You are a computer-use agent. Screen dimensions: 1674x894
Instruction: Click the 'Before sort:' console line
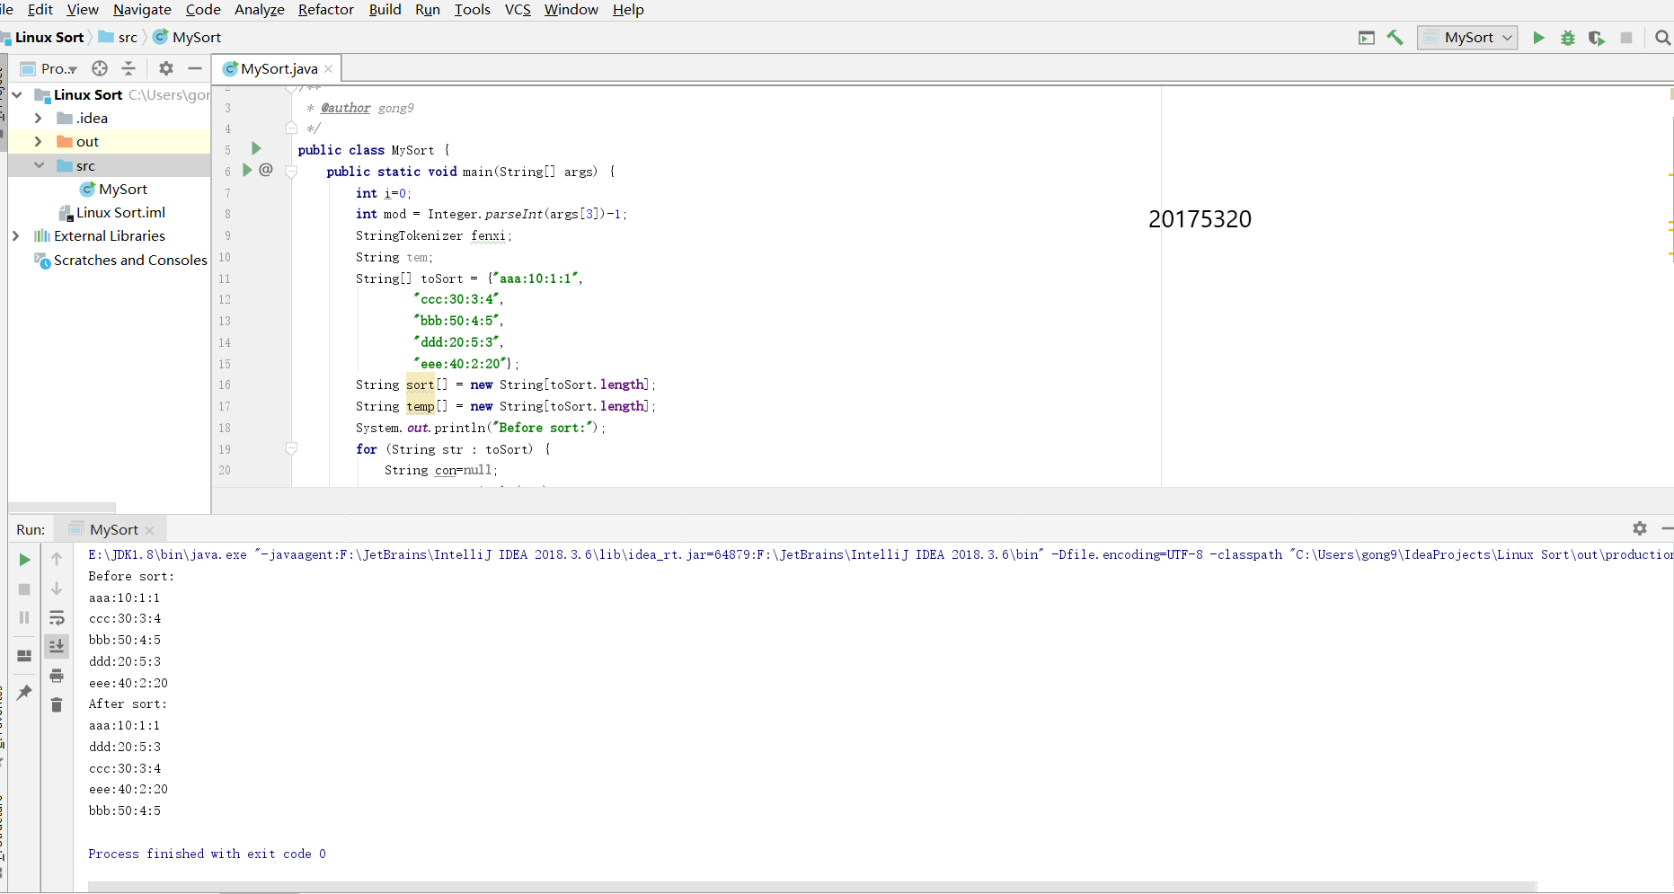pos(131,576)
